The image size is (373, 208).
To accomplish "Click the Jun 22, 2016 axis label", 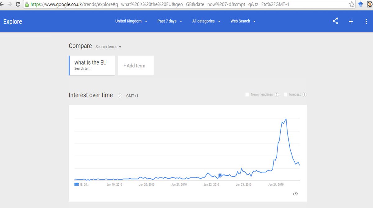I will click(x=211, y=184).
